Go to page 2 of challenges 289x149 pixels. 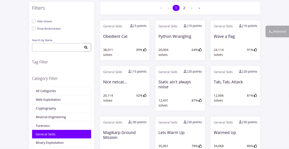[x=184, y=8]
